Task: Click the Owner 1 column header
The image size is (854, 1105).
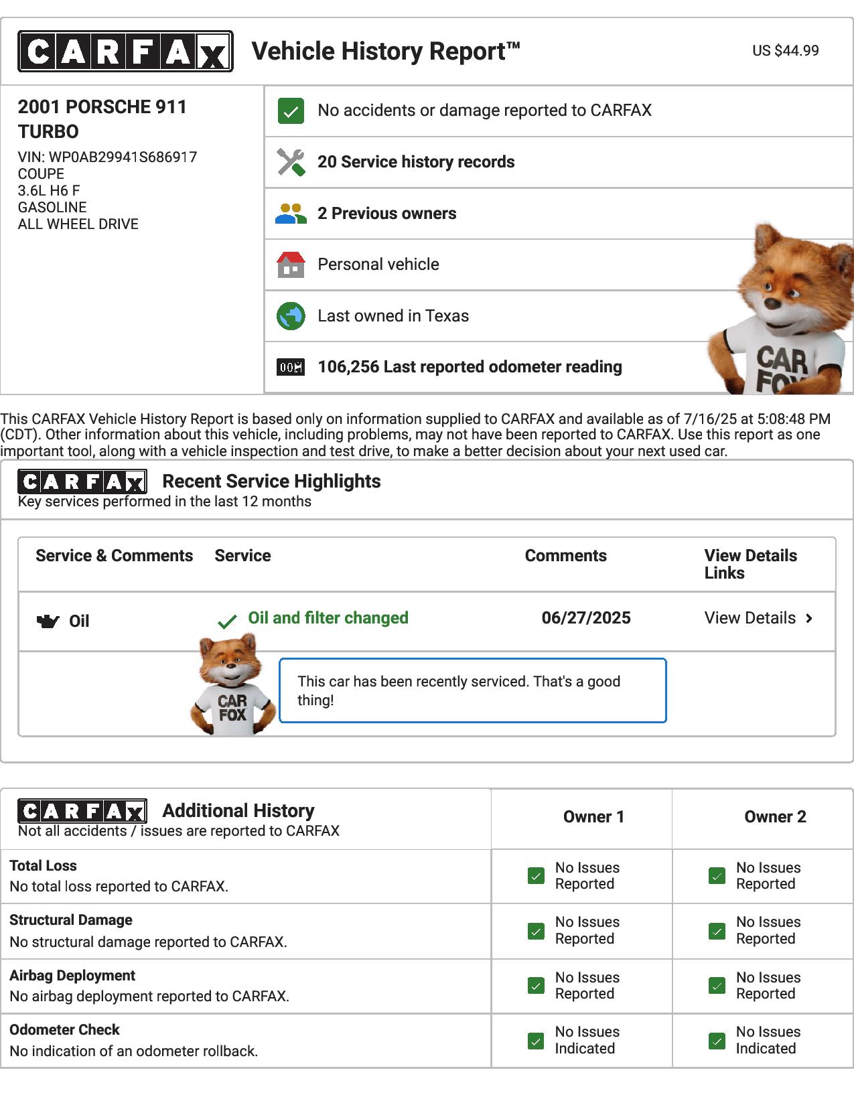Action: (593, 817)
